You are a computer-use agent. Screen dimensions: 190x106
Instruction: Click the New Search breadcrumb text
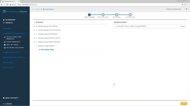[50, 9]
